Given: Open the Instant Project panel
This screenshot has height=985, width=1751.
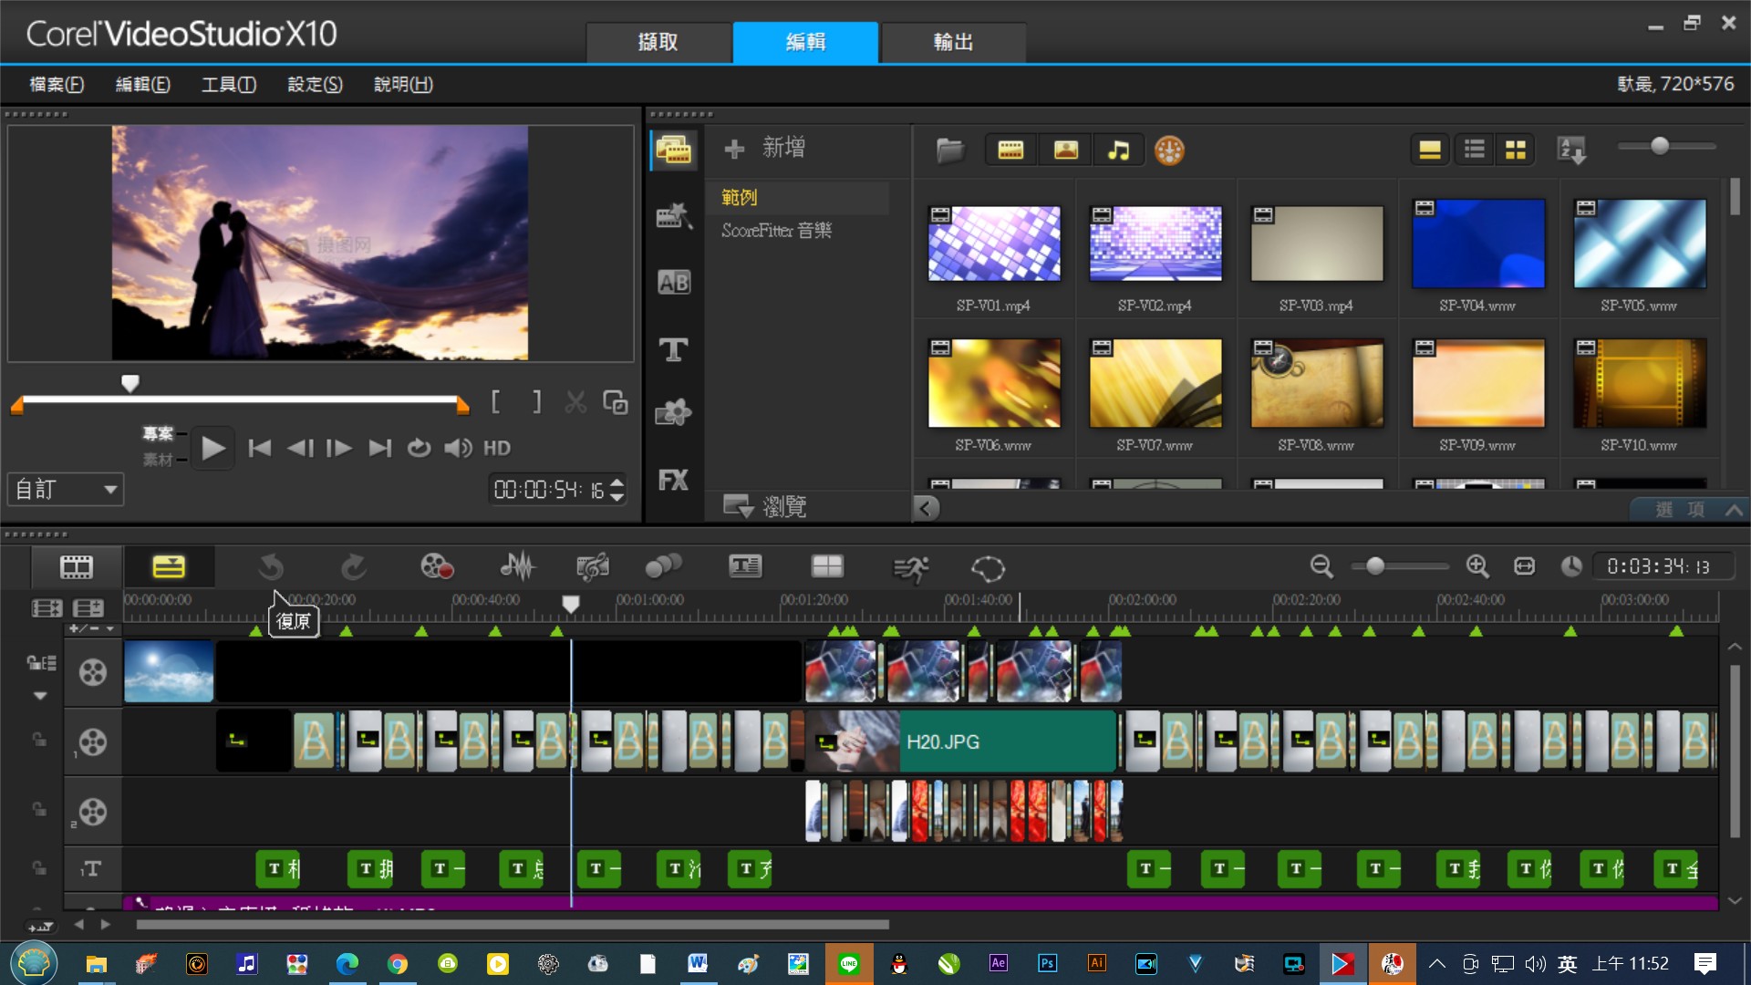Looking at the screenshot, I should [x=674, y=216].
